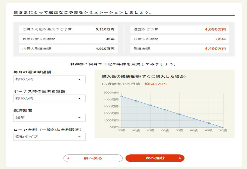This screenshot has width=247, height=169.
Task: Open the 毎月の返済希望額 dropdown
Action: (49, 79)
